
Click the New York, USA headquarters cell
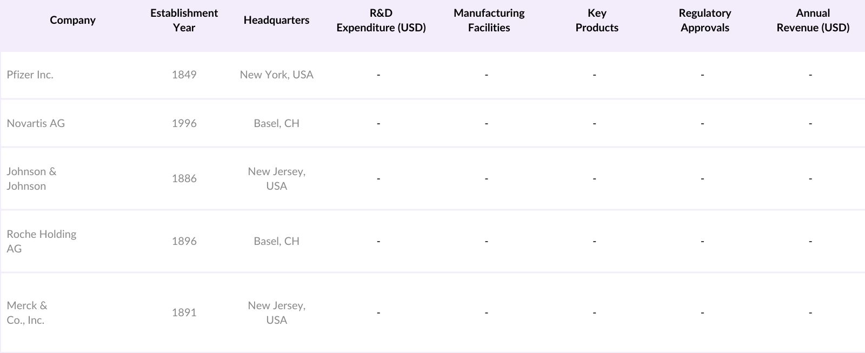[x=276, y=75]
